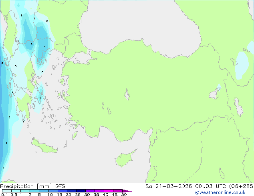The height and width of the screenshot is (196, 254).
Task: Click the legend value label '25'
Action: 78,194
